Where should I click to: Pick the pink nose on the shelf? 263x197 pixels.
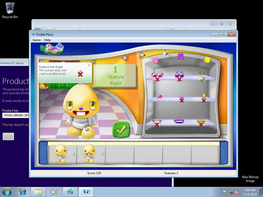pyautogui.click(x=159, y=96)
